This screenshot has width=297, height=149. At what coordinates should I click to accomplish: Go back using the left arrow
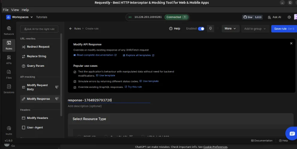tap(70, 29)
